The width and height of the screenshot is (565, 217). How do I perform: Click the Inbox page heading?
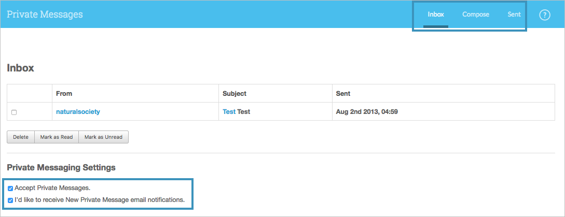pyautogui.click(x=21, y=68)
